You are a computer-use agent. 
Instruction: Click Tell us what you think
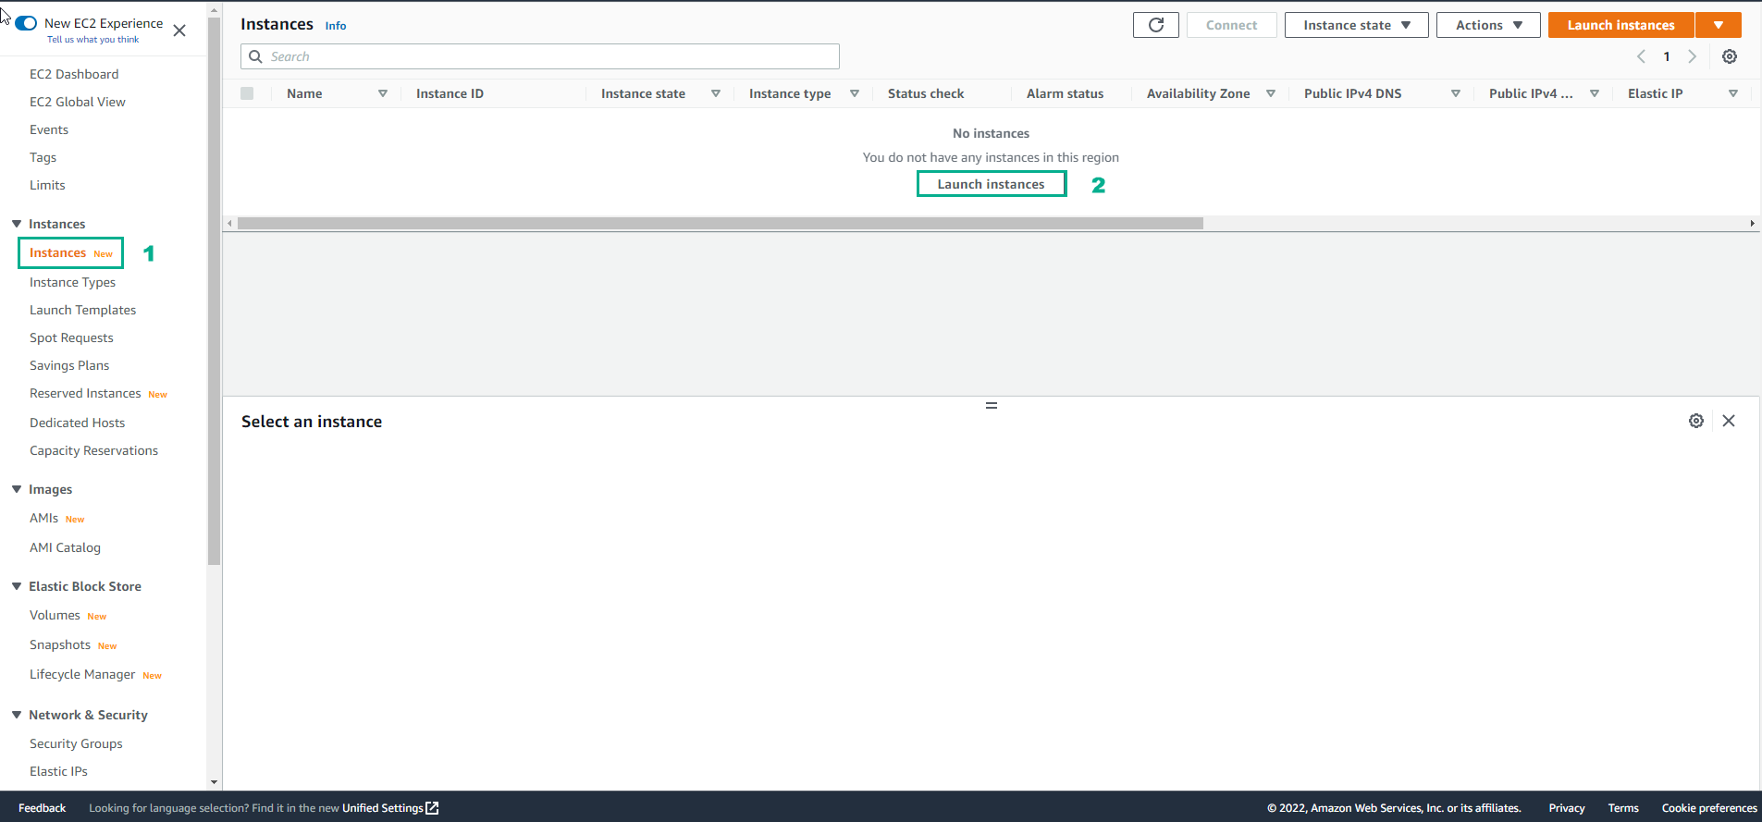pos(92,40)
